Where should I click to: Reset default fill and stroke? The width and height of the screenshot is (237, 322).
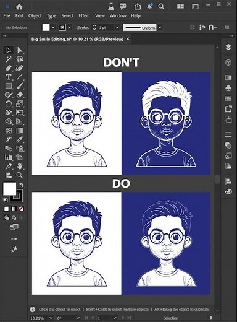coord(6,200)
